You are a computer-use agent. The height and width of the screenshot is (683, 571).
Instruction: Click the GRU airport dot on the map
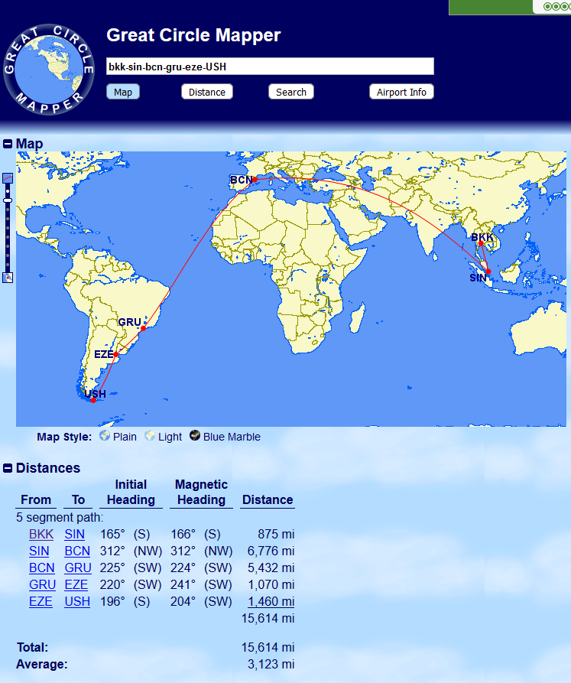pos(143,328)
